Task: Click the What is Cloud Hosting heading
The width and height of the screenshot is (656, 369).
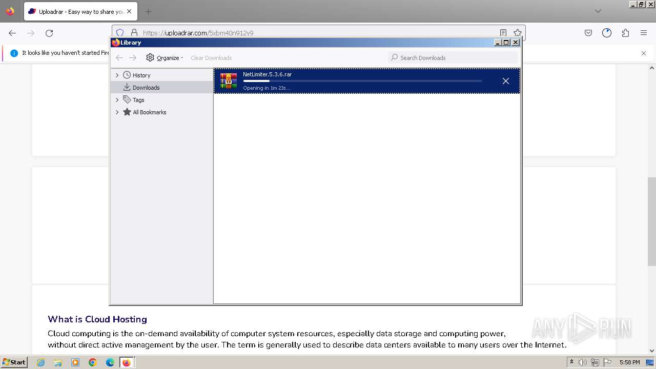Action: point(97,319)
